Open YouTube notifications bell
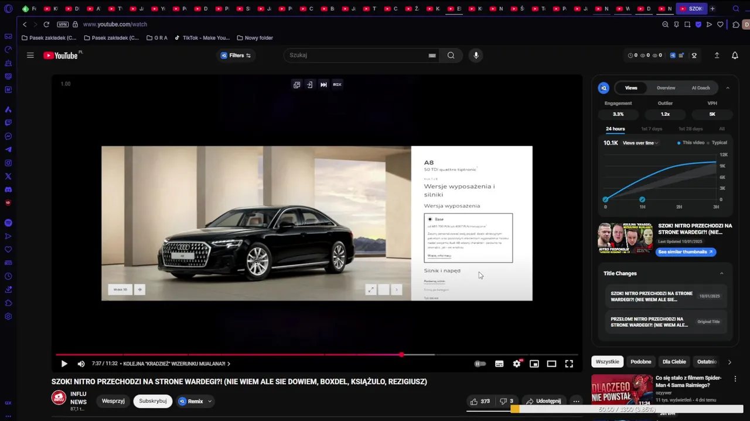This screenshot has height=421, width=750. tap(735, 56)
